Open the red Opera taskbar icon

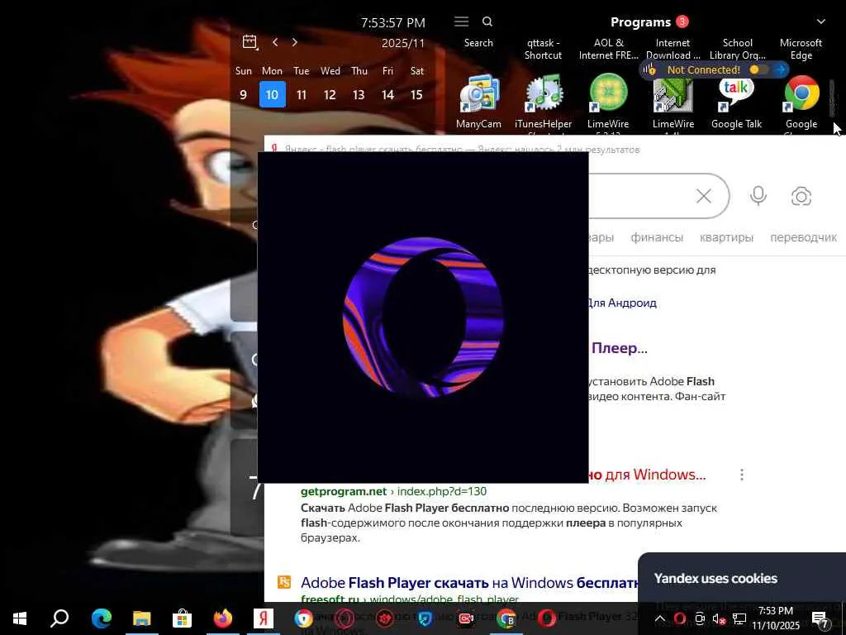[x=547, y=618]
